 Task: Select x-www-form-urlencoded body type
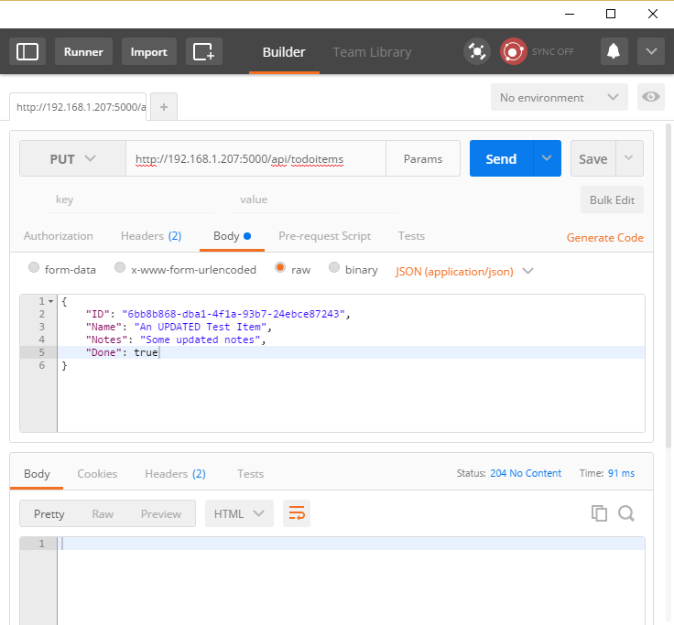(x=120, y=267)
